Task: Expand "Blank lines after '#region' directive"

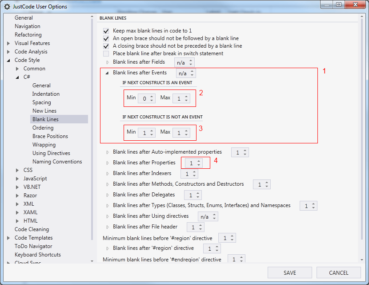Action: pyautogui.click(x=108, y=248)
